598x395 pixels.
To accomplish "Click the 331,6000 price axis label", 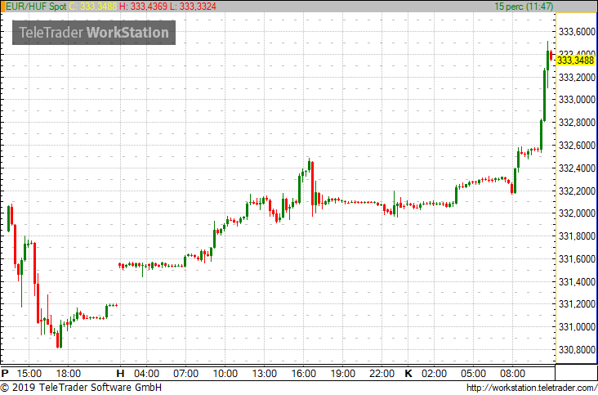I will (x=577, y=259).
